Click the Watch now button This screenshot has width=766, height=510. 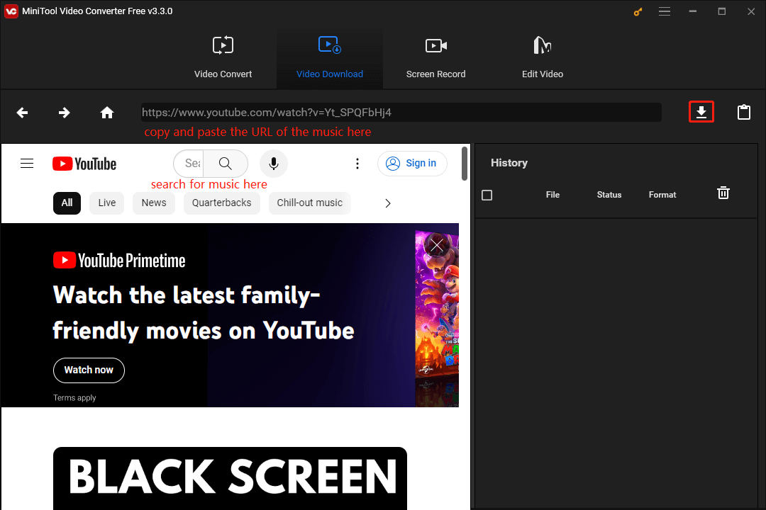coord(89,370)
